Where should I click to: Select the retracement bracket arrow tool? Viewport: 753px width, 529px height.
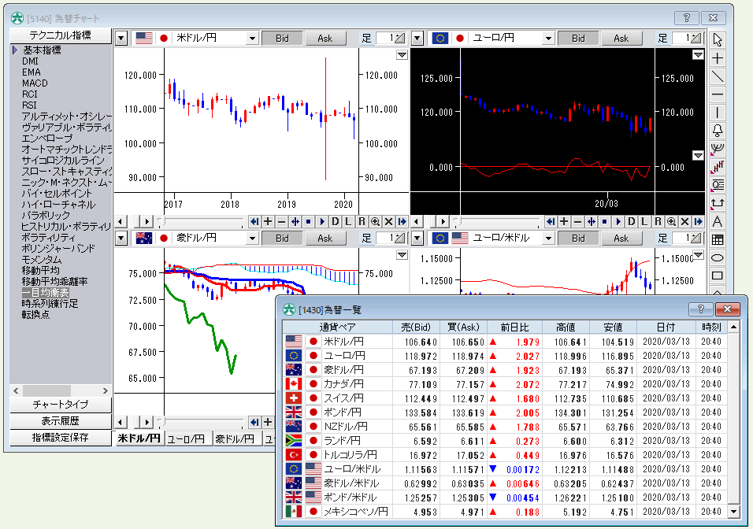click(718, 203)
